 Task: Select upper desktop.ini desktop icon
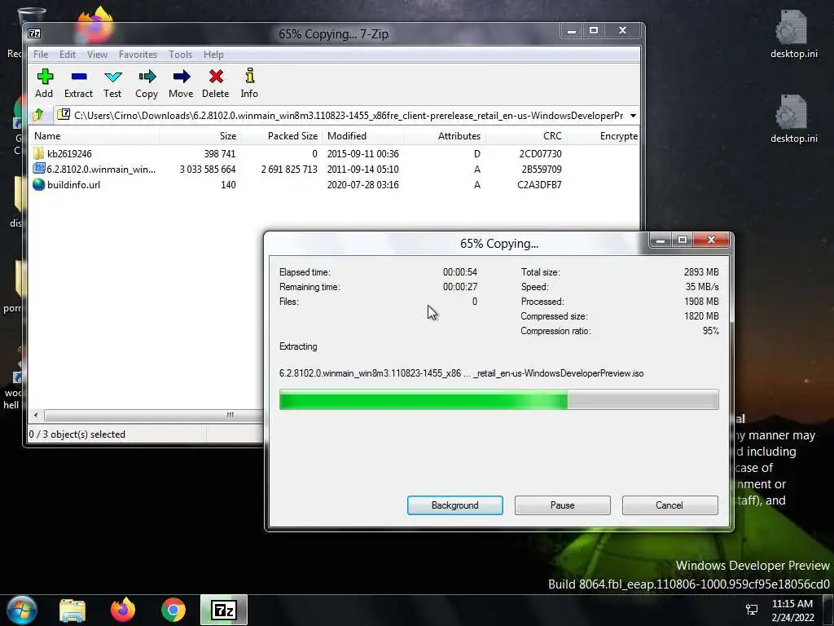tap(793, 34)
